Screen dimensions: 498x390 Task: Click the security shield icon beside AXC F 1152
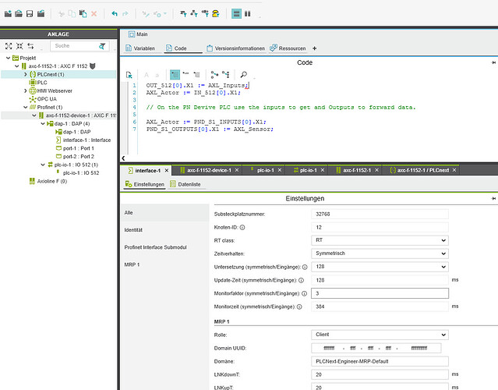click(x=94, y=66)
